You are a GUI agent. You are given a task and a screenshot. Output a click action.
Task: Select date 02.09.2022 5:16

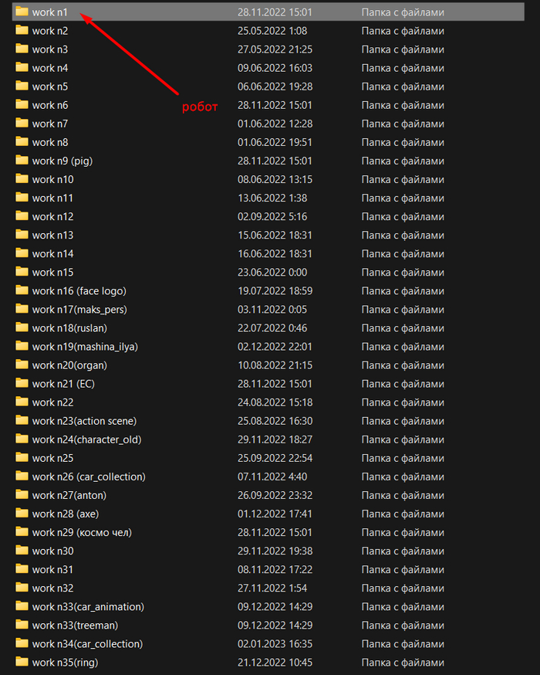pyautogui.click(x=272, y=216)
